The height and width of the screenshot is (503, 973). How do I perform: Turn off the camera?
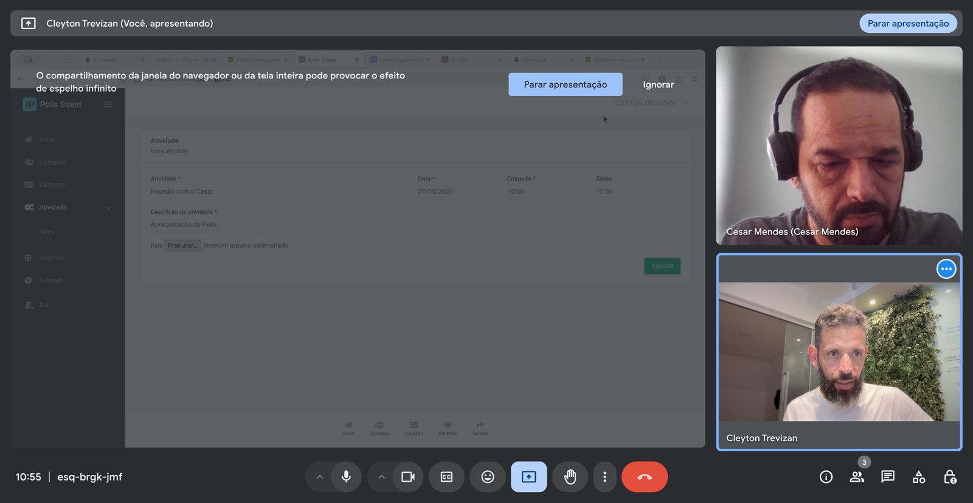[x=407, y=477]
